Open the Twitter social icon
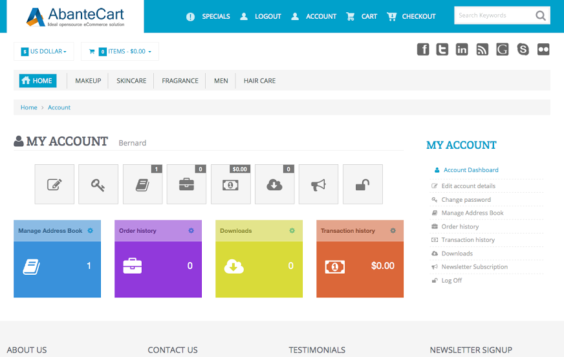Screen dimensions: 564x357 442,49
